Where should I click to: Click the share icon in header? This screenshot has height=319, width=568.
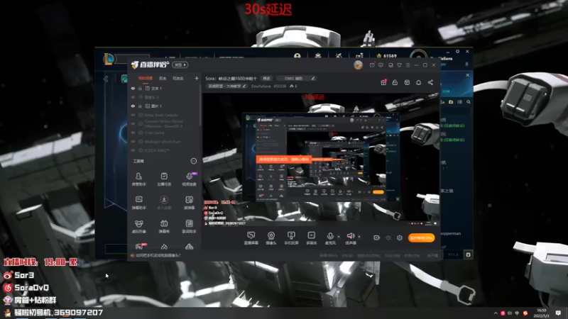[430, 82]
